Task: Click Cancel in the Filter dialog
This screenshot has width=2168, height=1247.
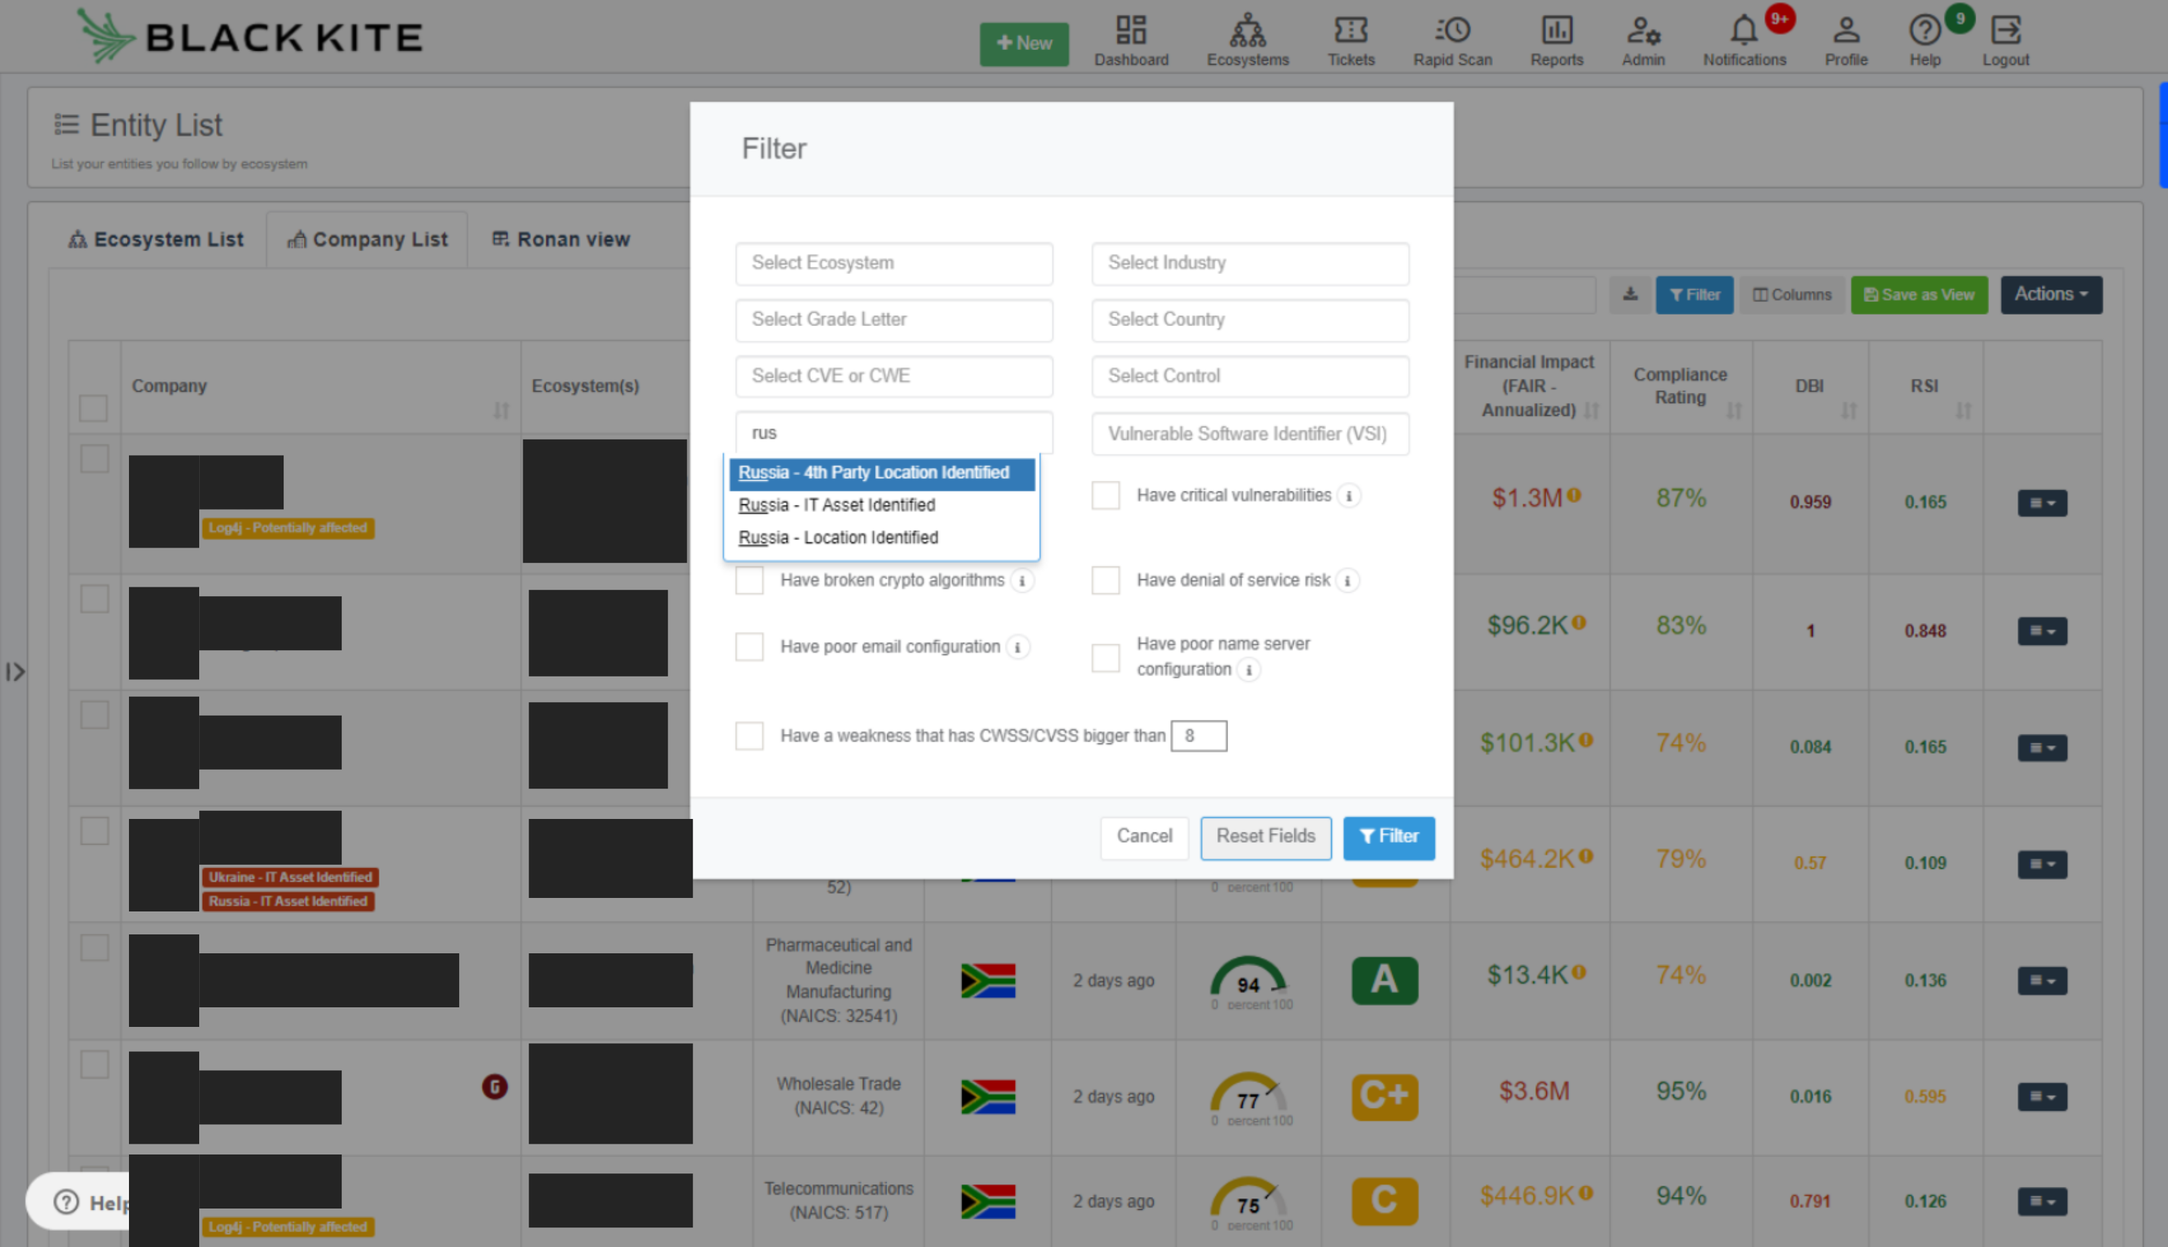Action: 1144,838
